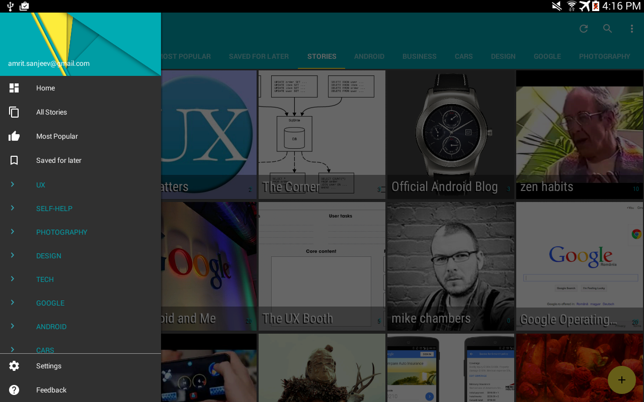
Task: Tap the muted sound status icon
Action: tap(556, 6)
